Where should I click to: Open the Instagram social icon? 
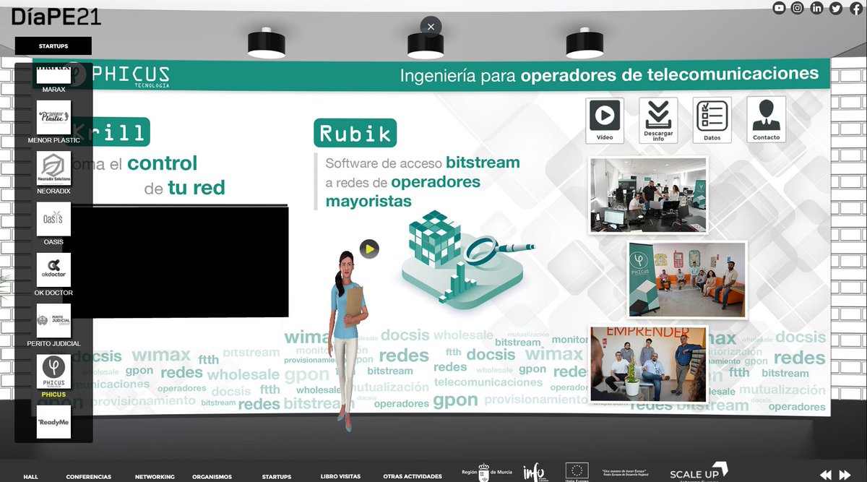click(798, 8)
